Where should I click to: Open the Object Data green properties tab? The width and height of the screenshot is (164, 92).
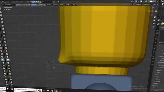(153, 59)
